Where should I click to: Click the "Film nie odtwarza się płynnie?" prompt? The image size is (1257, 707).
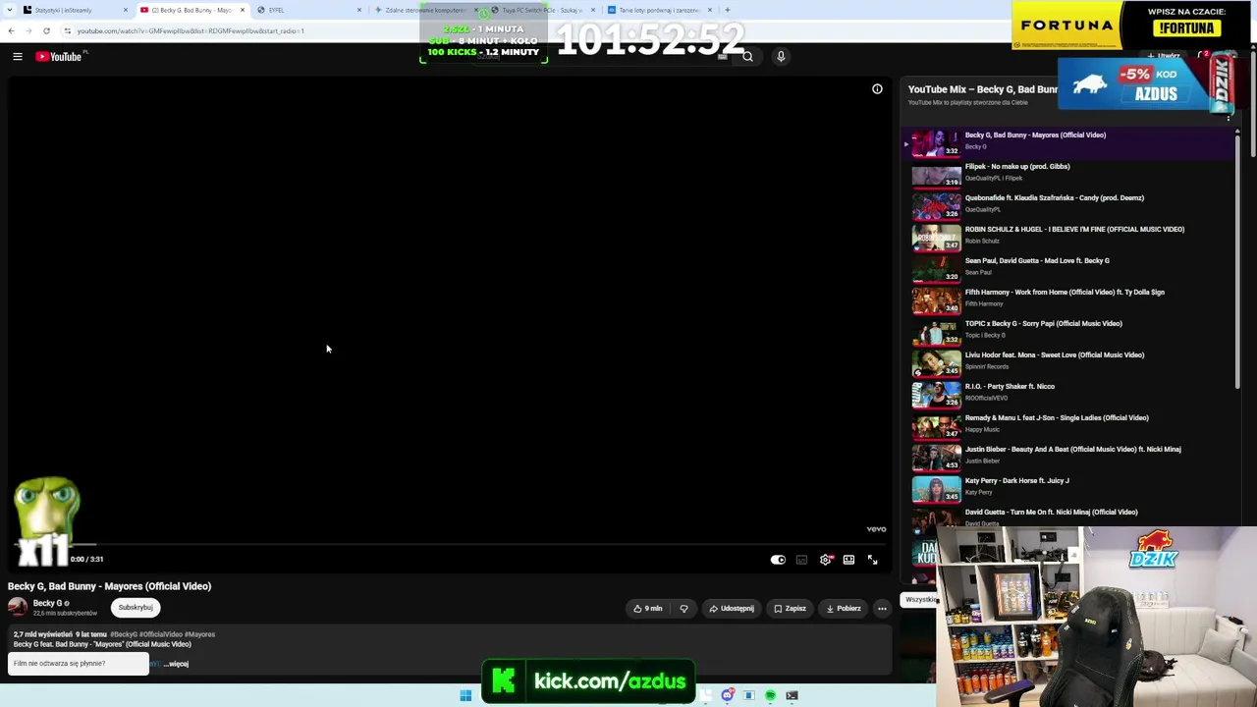tap(79, 664)
